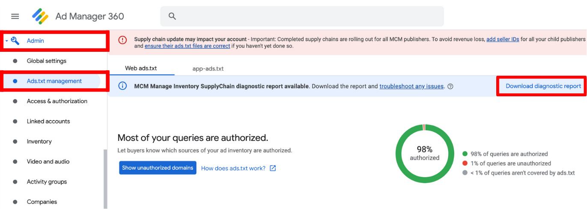Click 'Most of your queries are authorized.' heading
This screenshot has height=217, width=587.
pyautogui.click(x=193, y=137)
